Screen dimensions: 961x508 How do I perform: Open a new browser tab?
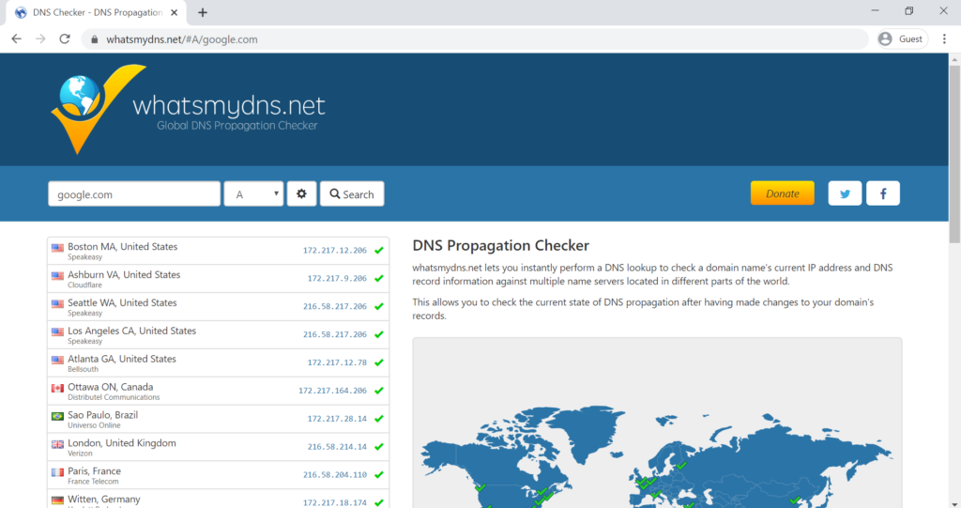click(203, 12)
